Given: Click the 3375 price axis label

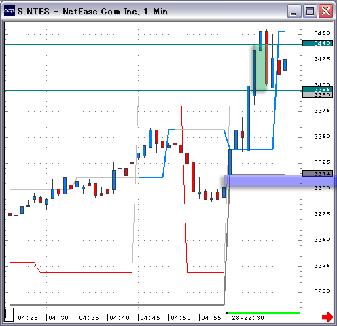Looking at the screenshot, I should [x=322, y=111].
